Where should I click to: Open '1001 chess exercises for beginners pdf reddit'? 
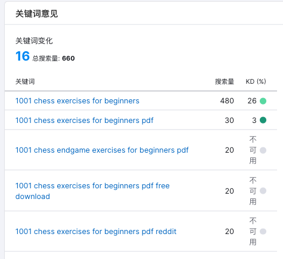(96, 232)
